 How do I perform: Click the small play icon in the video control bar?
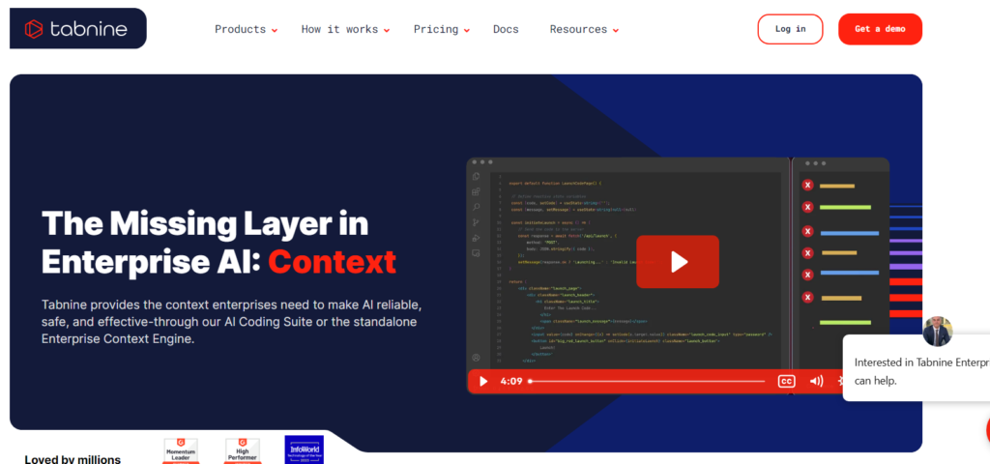[x=483, y=381]
